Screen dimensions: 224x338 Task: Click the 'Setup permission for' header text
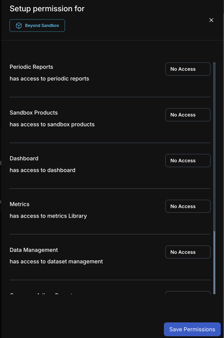click(x=47, y=9)
